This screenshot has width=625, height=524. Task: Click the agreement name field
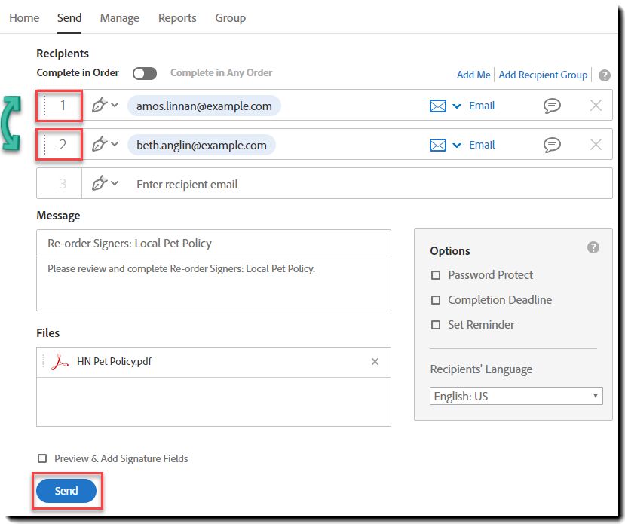pos(213,243)
